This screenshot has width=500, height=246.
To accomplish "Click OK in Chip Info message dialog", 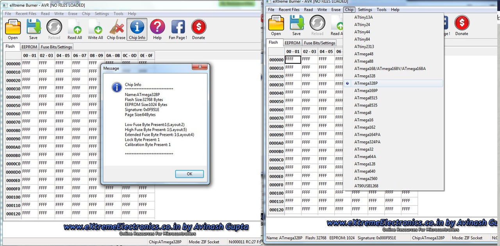I will click(189, 174).
